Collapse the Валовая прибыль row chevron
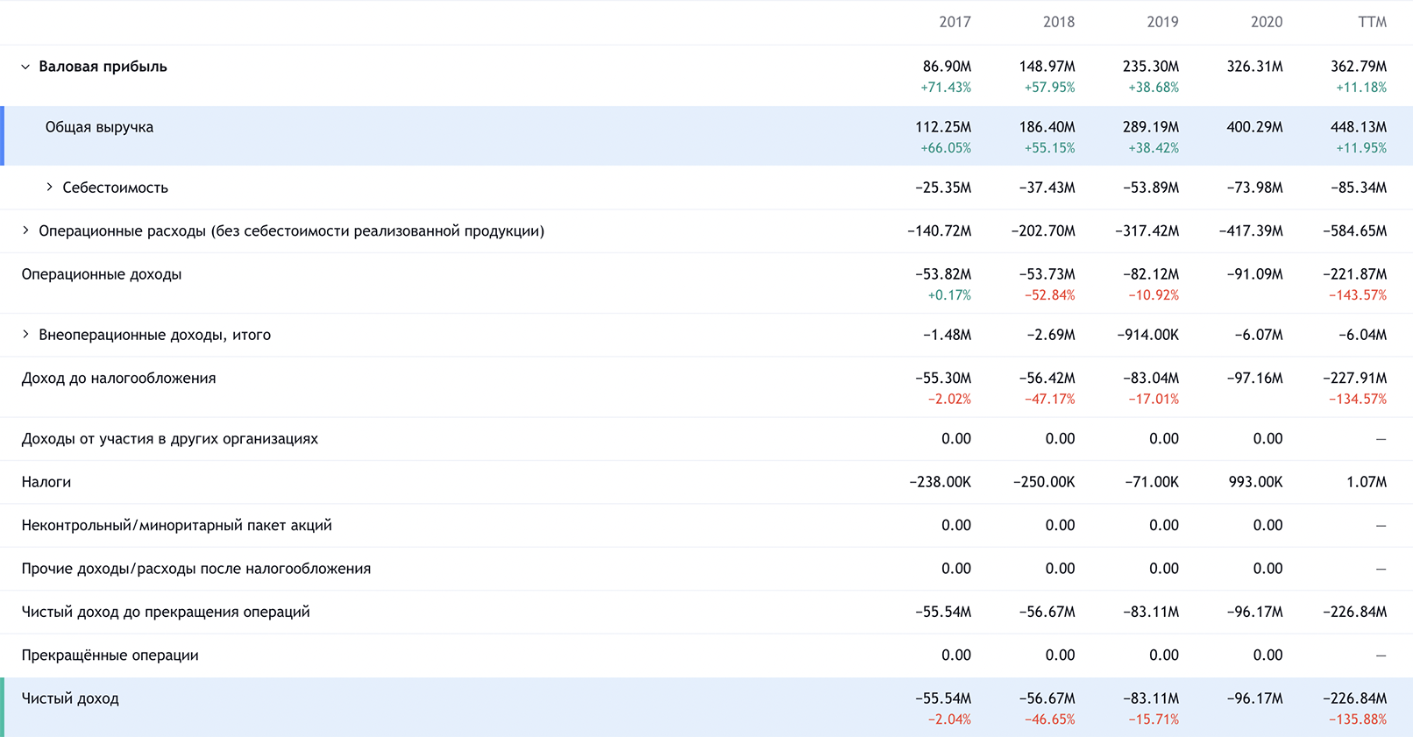Image resolution: width=1413 pixels, height=737 pixels. click(x=25, y=67)
